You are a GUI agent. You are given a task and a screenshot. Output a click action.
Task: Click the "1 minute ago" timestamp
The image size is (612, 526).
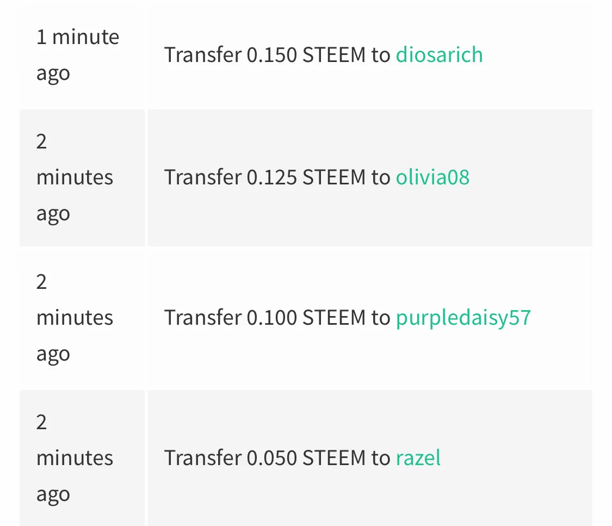78,55
